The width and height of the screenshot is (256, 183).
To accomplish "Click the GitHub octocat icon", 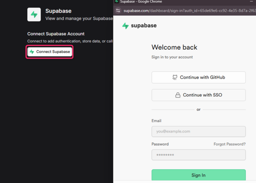I will tap(175, 77).
